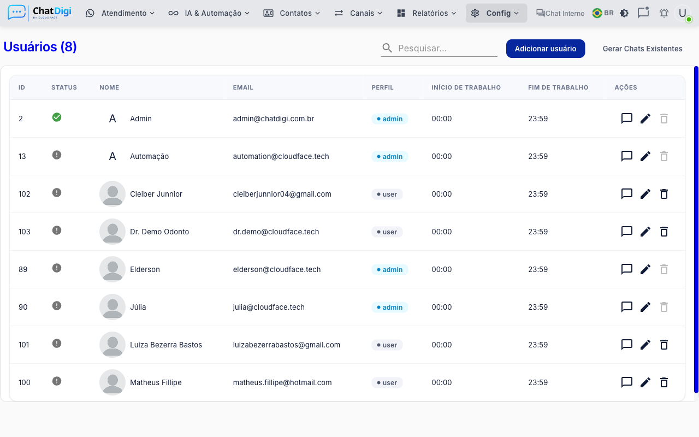Image resolution: width=699 pixels, height=437 pixels.
Task: Open the notifications bell
Action: point(664,13)
